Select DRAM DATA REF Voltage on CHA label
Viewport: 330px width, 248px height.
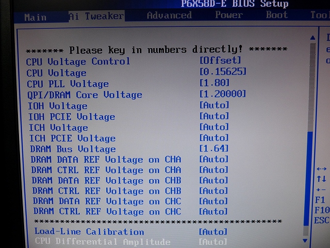click(x=106, y=160)
